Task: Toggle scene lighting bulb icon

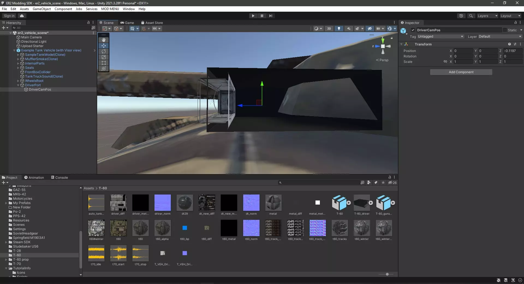Action: coord(339,29)
